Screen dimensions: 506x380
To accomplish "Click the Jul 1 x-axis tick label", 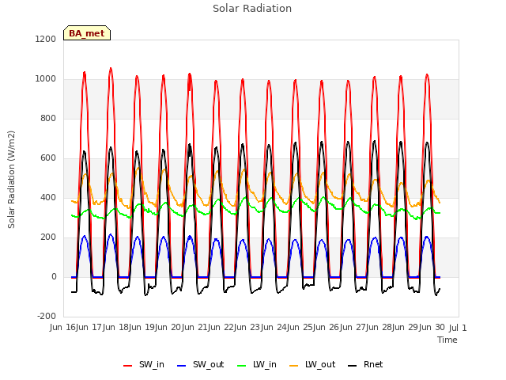I will click(458, 328).
